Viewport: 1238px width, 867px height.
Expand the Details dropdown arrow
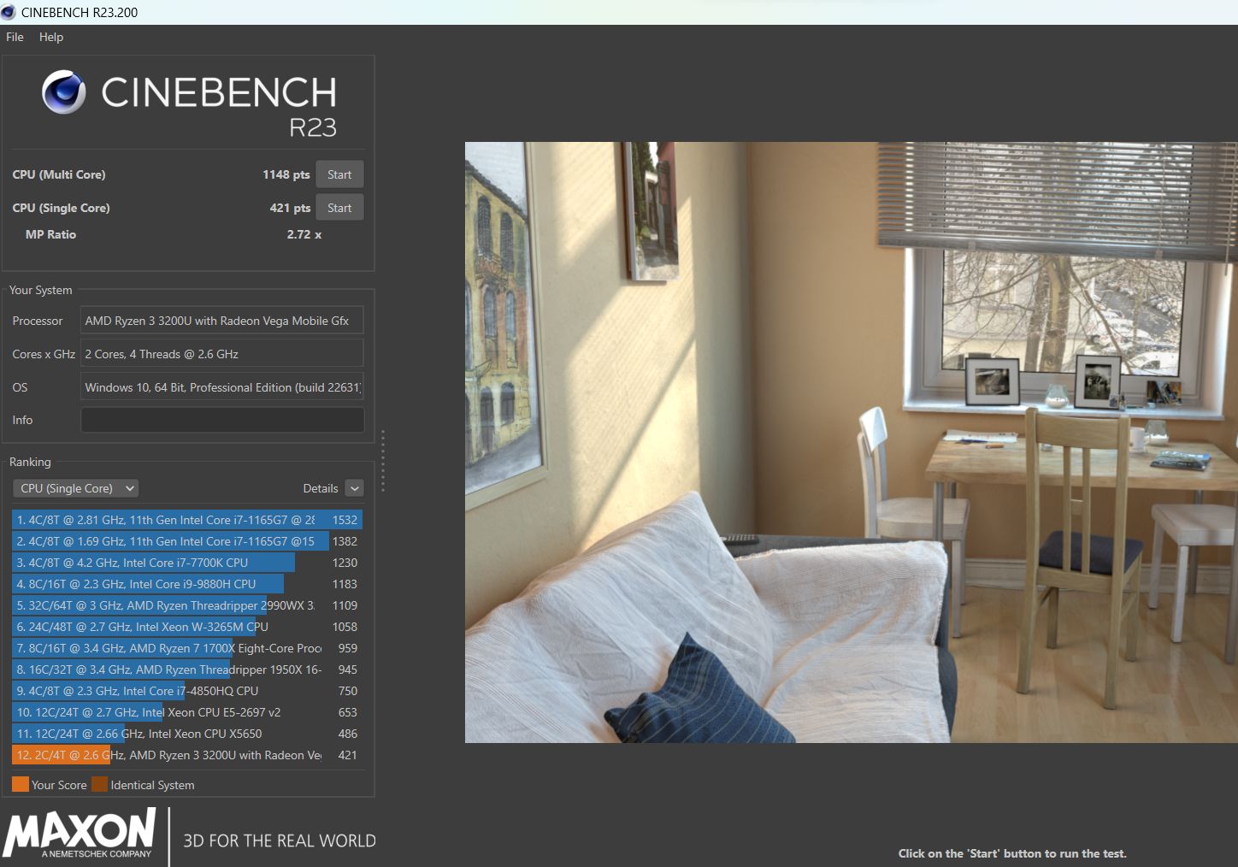click(x=354, y=488)
